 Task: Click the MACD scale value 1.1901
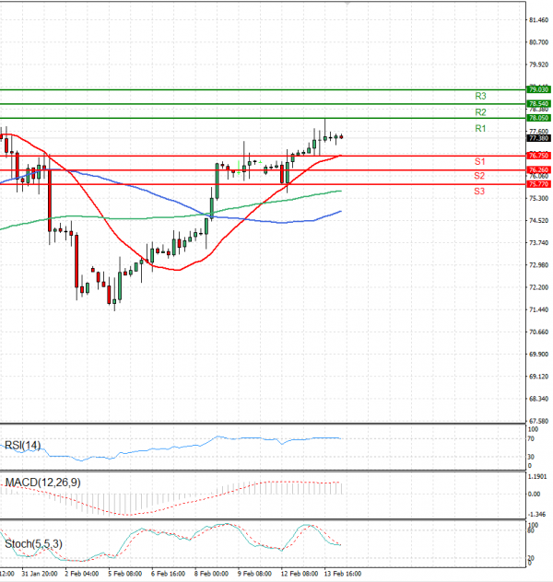(x=537, y=477)
